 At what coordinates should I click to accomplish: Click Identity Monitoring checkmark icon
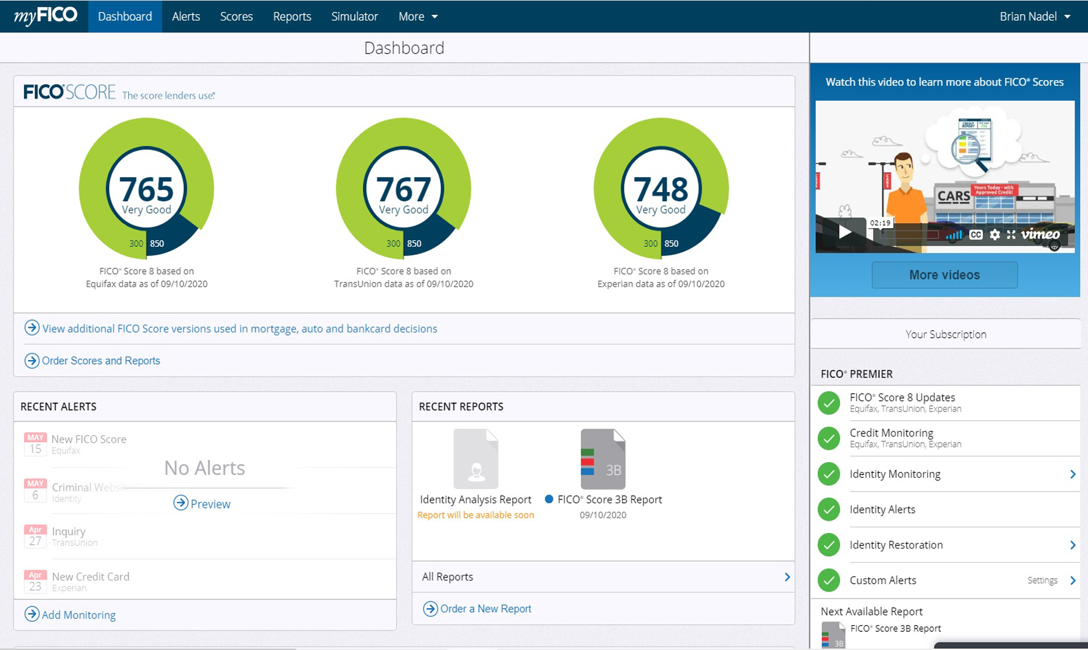(x=828, y=474)
